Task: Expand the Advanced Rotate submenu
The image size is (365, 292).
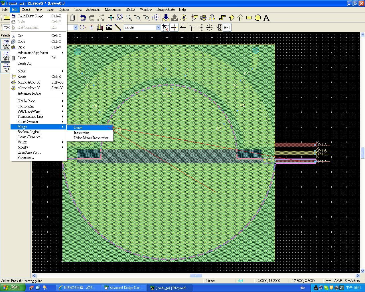Action: point(38,93)
